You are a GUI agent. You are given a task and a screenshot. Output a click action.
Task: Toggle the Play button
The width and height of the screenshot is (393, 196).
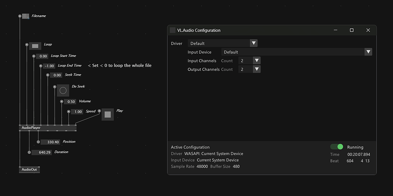108,114
